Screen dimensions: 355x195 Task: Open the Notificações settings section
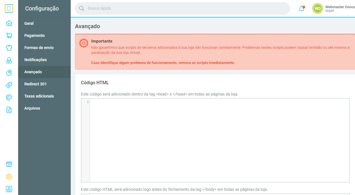pos(44,60)
